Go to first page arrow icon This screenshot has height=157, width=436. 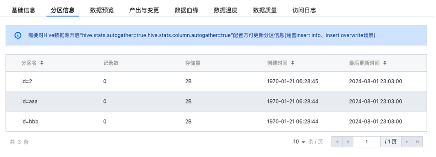[x=337, y=142]
